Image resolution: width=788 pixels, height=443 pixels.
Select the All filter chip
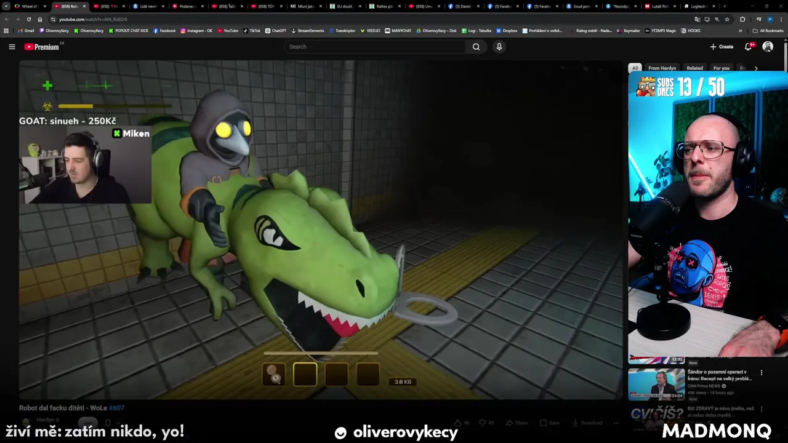tap(635, 68)
